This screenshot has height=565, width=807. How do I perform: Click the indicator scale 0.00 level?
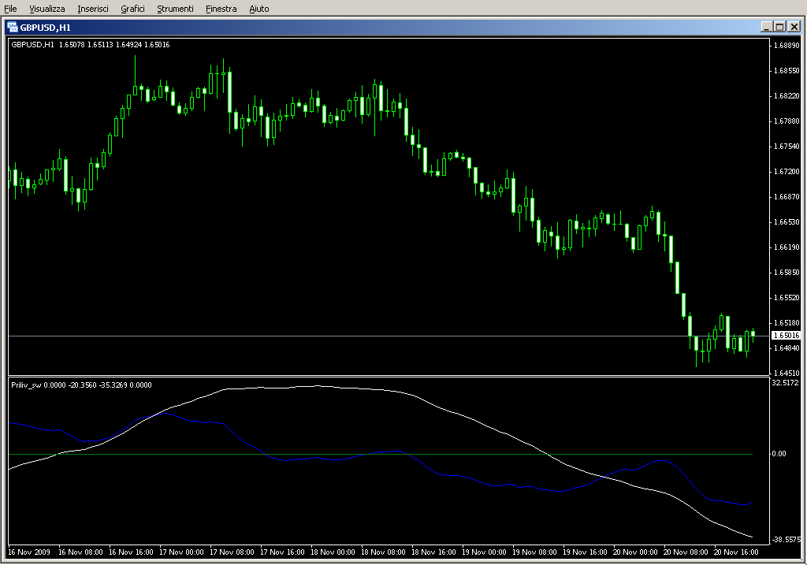(x=779, y=454)
